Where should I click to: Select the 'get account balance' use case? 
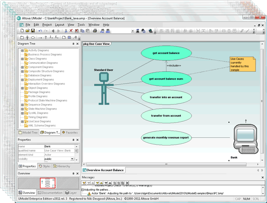[166, 53]
